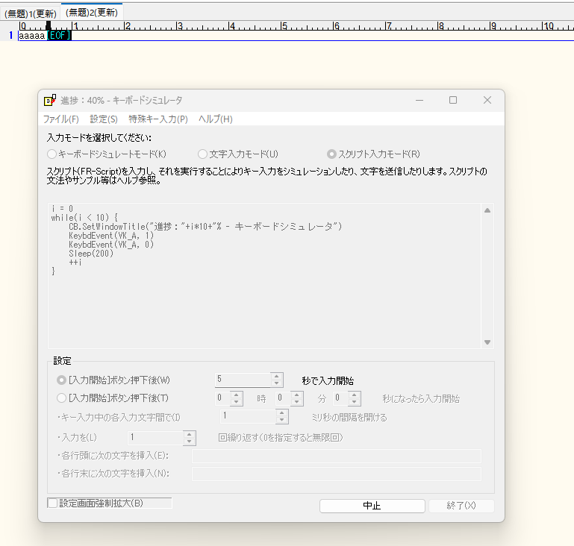Toggle 設定画面強制拡大(B) checkbox
The height and width of the screenshot is (546, 574).
[52, 503]
